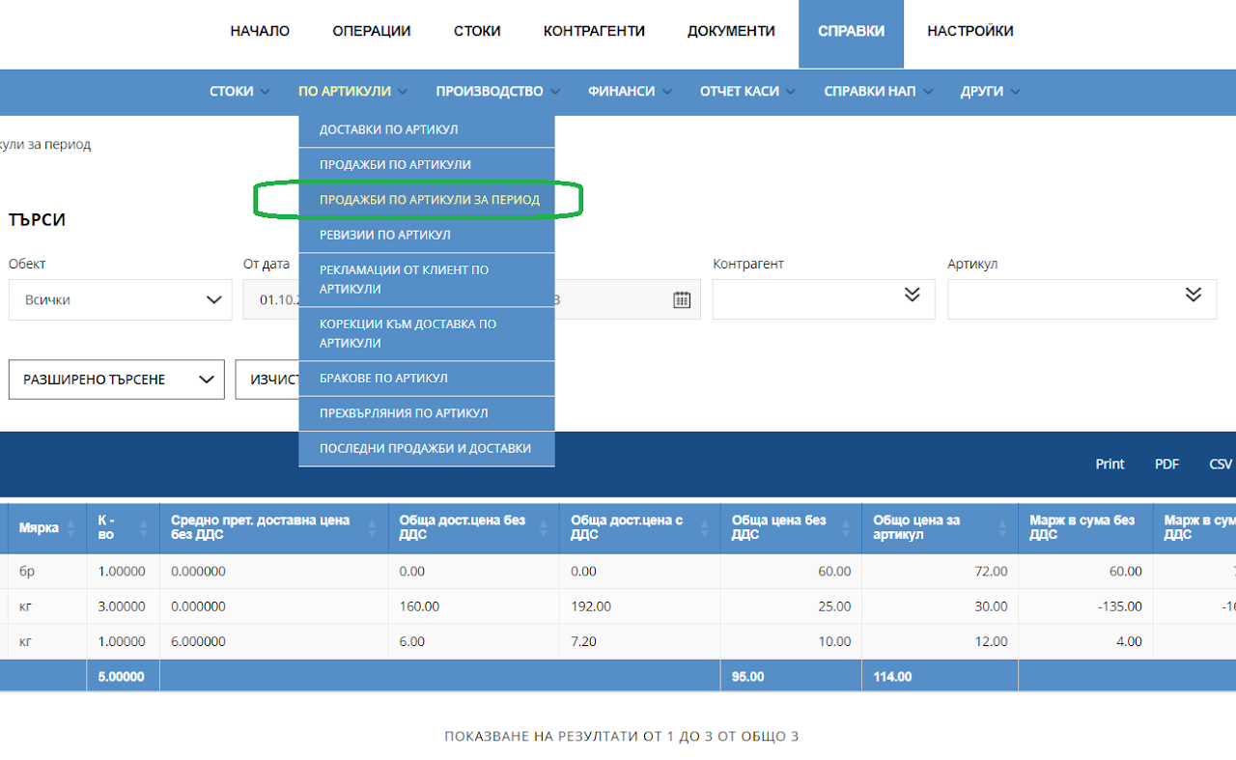Select Продажби по артикули за период entry
This screenshot has height=760, width=1236.
click(427, 200)
